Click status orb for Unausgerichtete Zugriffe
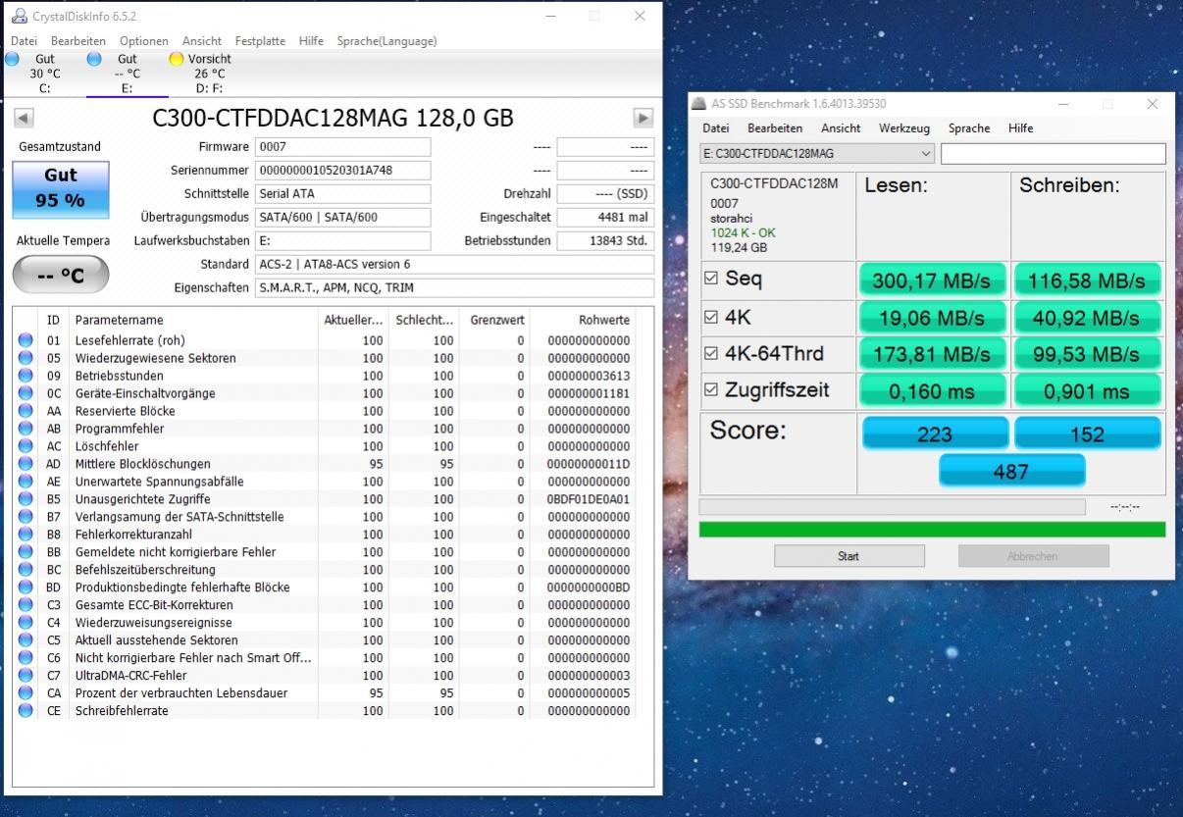1183x817 pixels. [26, 499]
